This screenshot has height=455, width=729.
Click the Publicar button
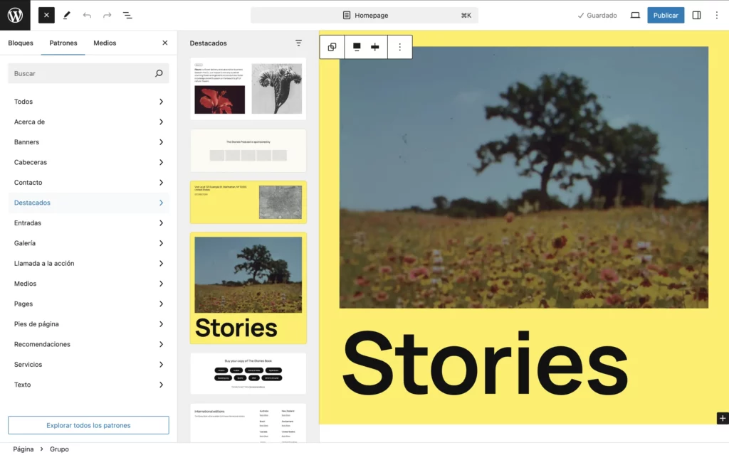pos(665,15)
